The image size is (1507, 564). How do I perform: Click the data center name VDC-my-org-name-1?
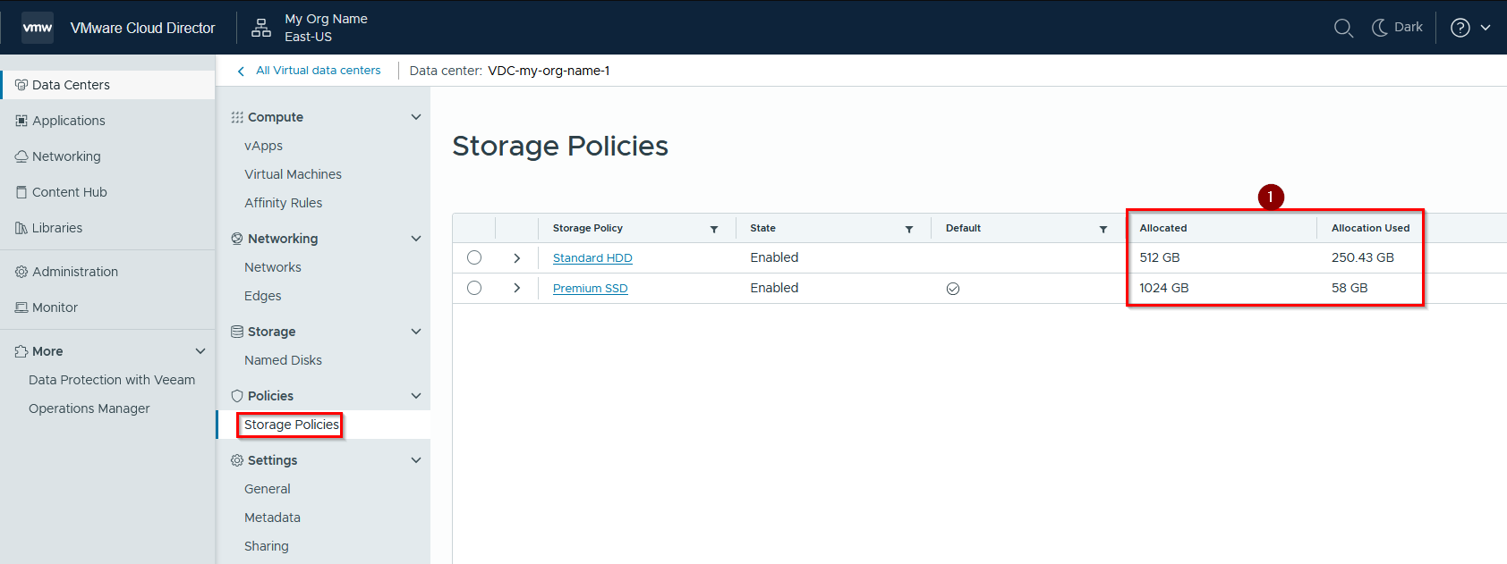click(549, 71)
